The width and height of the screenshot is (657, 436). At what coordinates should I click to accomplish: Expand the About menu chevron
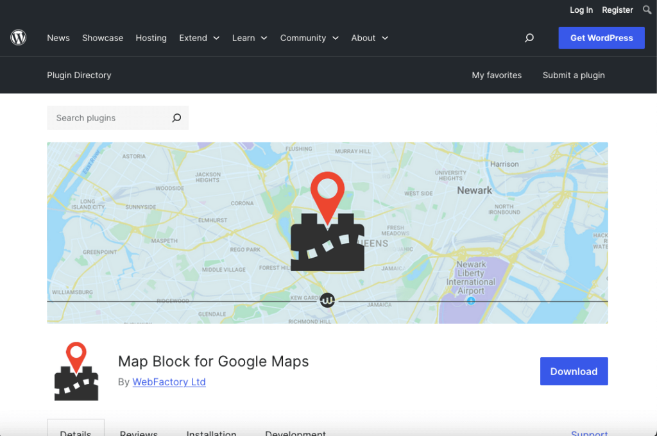tap(385, 38)
